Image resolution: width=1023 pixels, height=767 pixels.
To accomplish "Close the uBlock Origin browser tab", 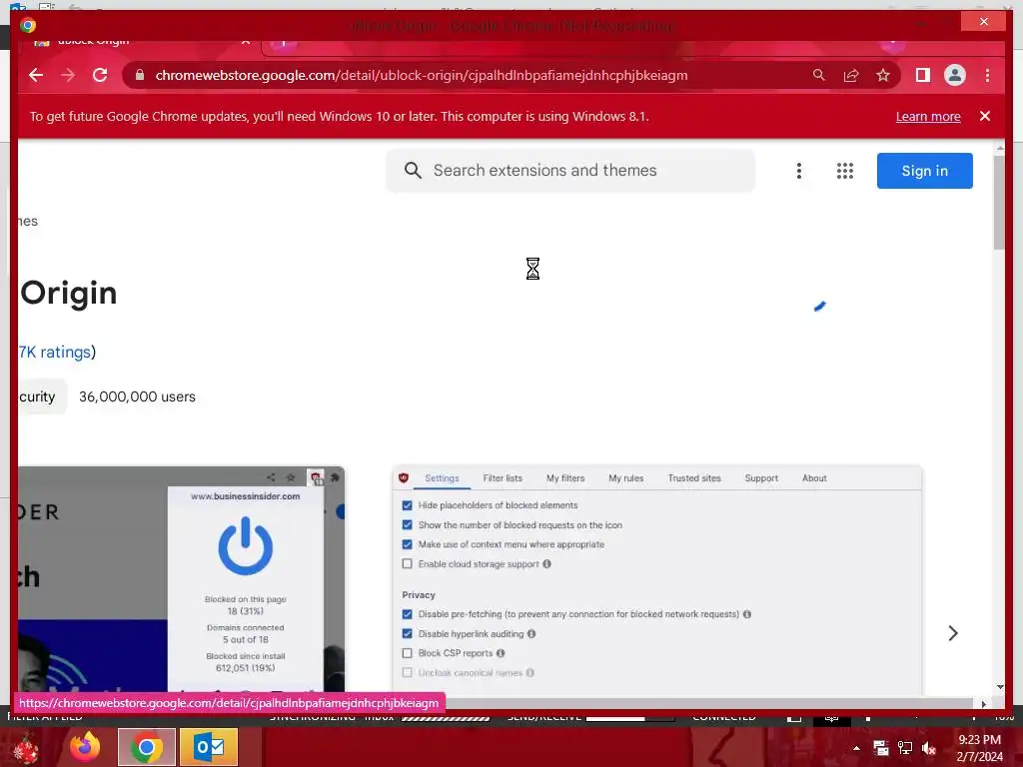I will (246, 42).
